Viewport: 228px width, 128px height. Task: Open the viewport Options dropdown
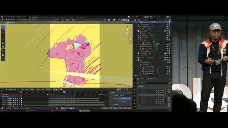click(x=128, y=23)
